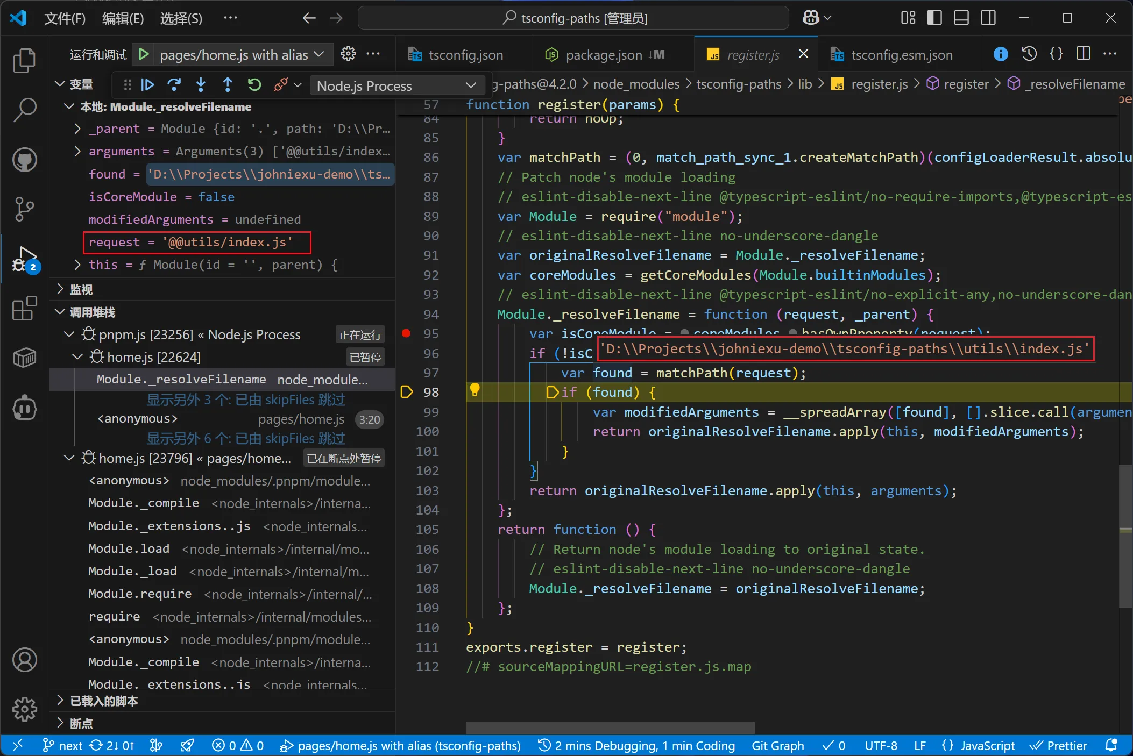Click the Step Into debug icon
Screen dimensions: 1133x756
[201, 85]
